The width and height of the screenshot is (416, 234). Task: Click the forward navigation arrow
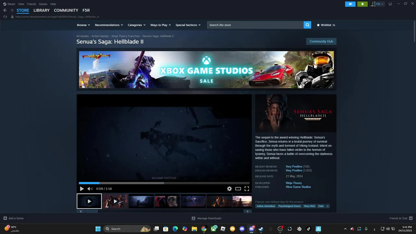point(12,10)
